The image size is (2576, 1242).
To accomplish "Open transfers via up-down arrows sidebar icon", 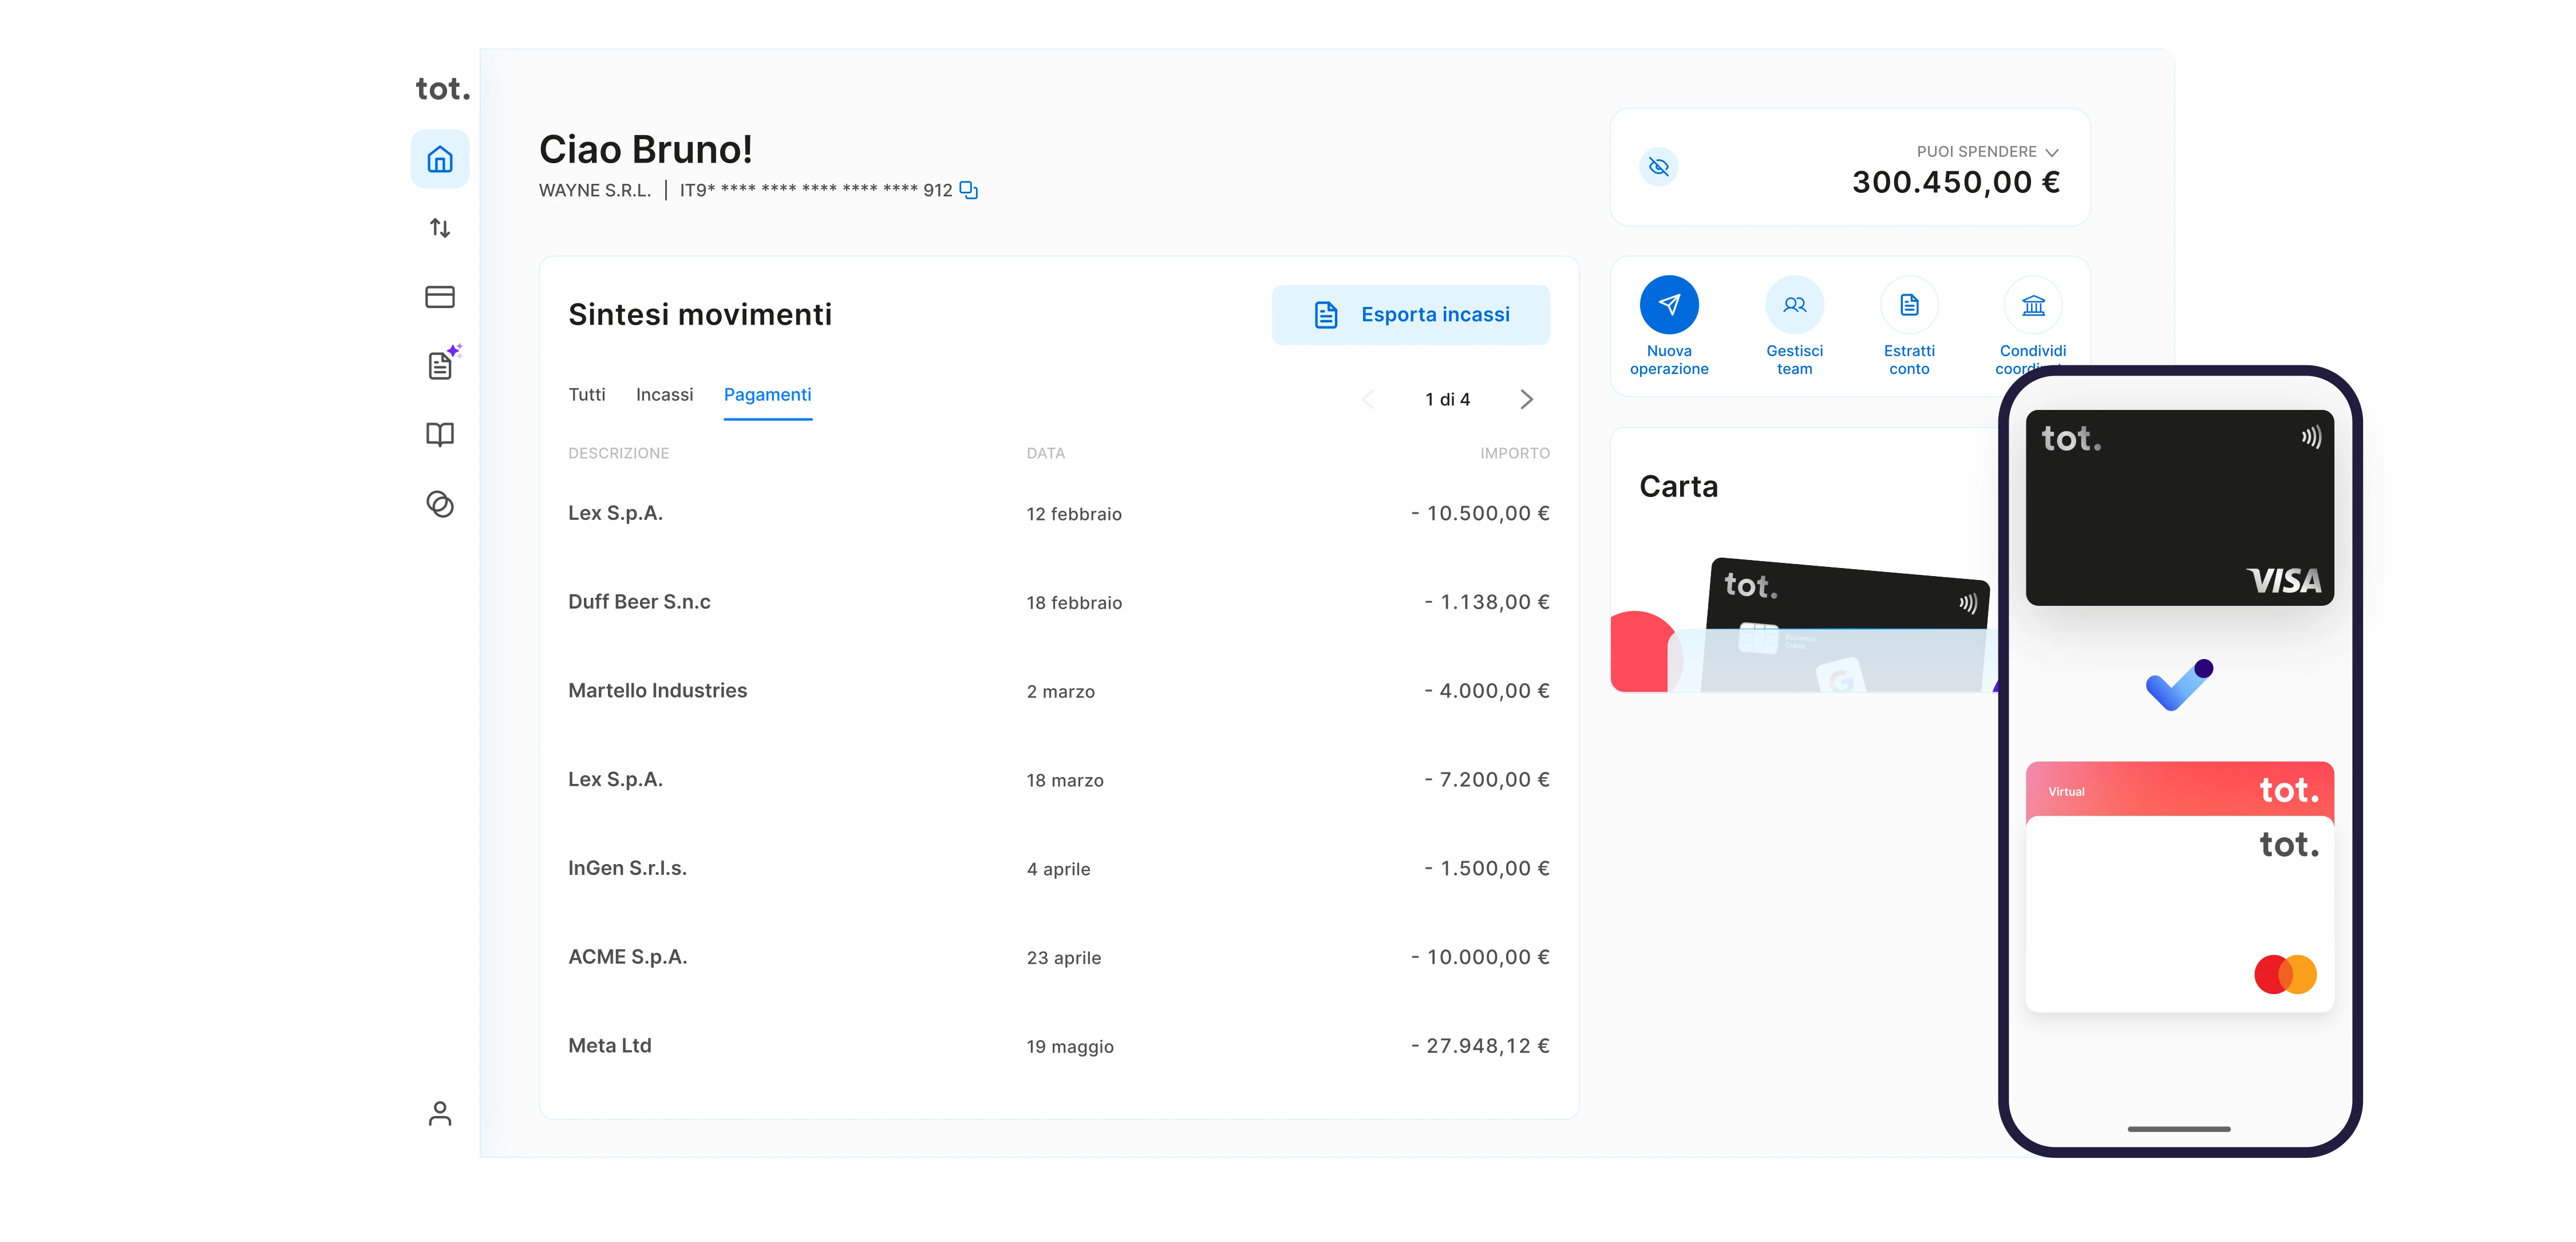I will [x=440, y=228].
